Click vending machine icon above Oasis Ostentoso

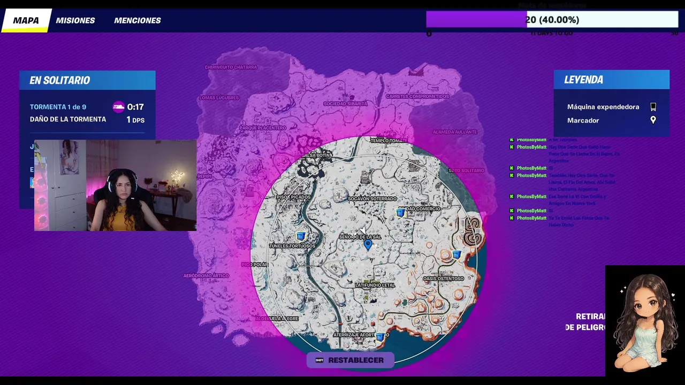456,255
